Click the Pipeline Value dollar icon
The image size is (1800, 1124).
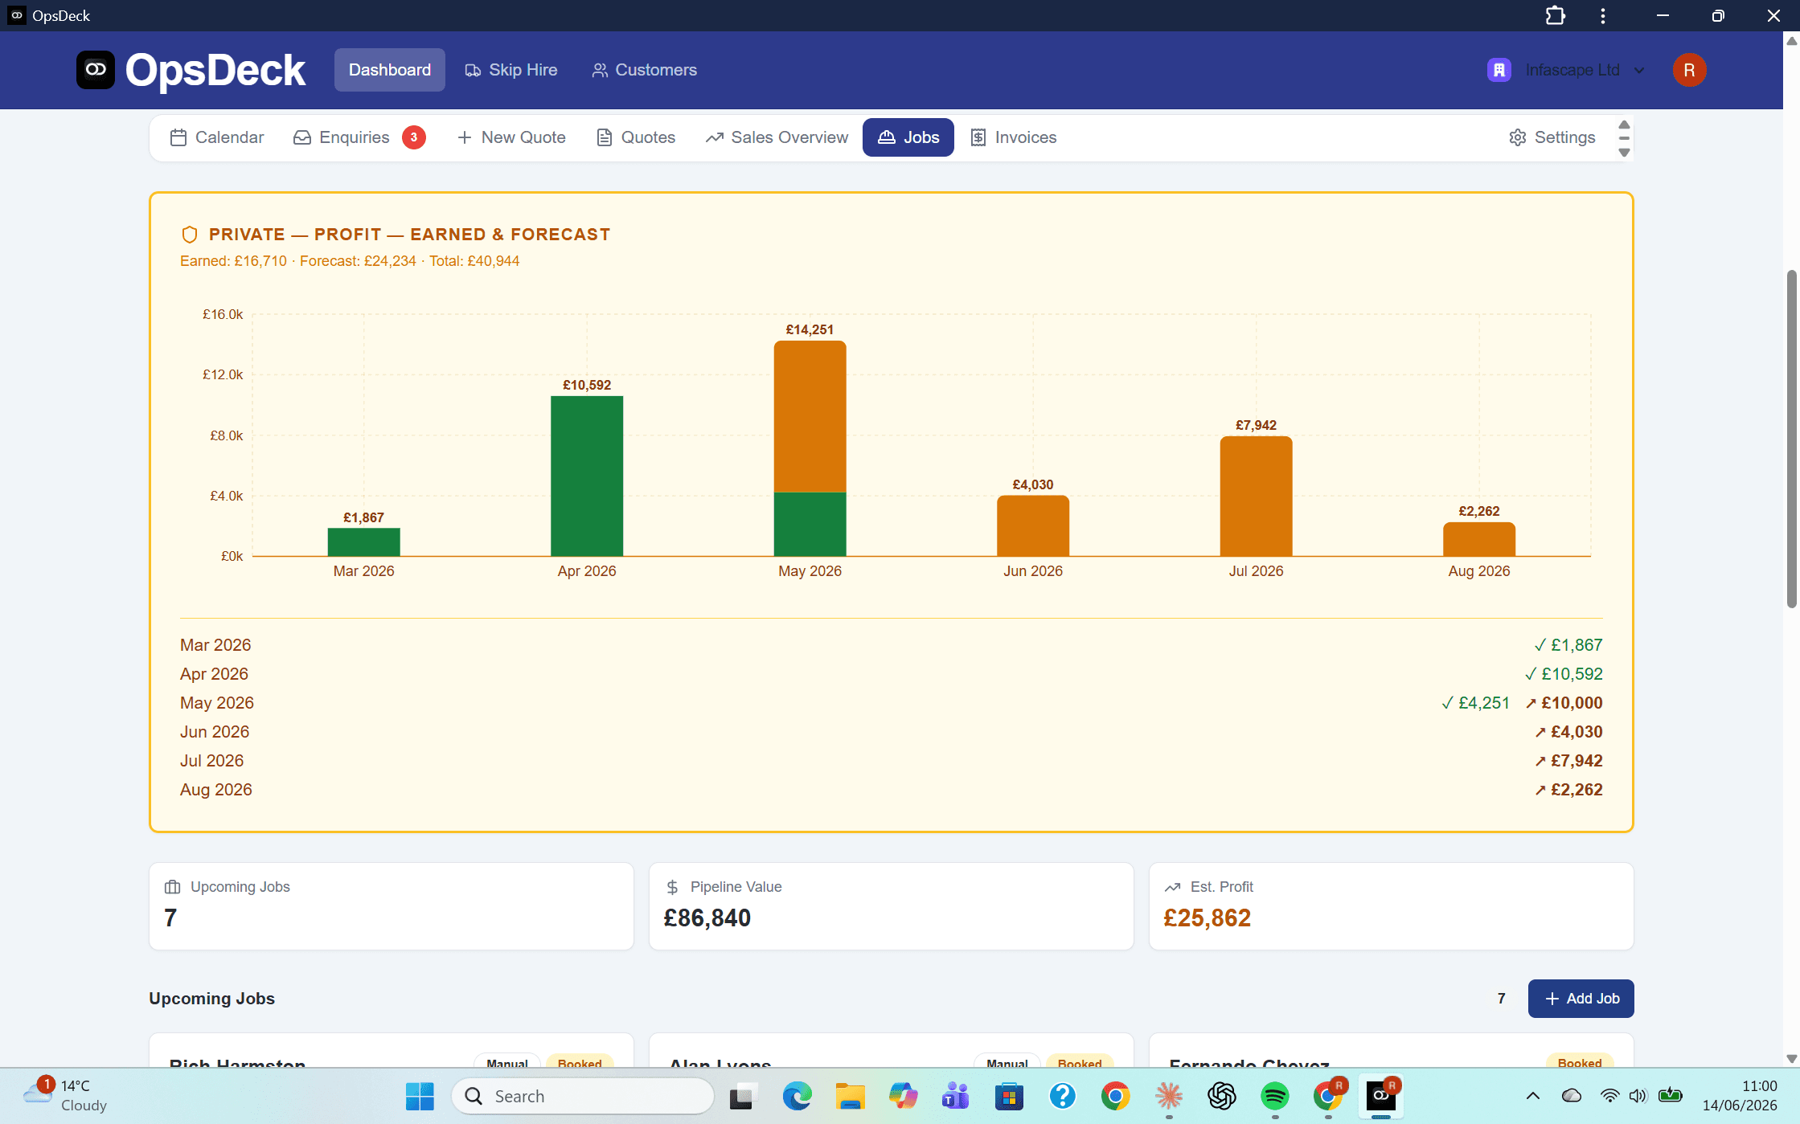(x=672, y=887)
